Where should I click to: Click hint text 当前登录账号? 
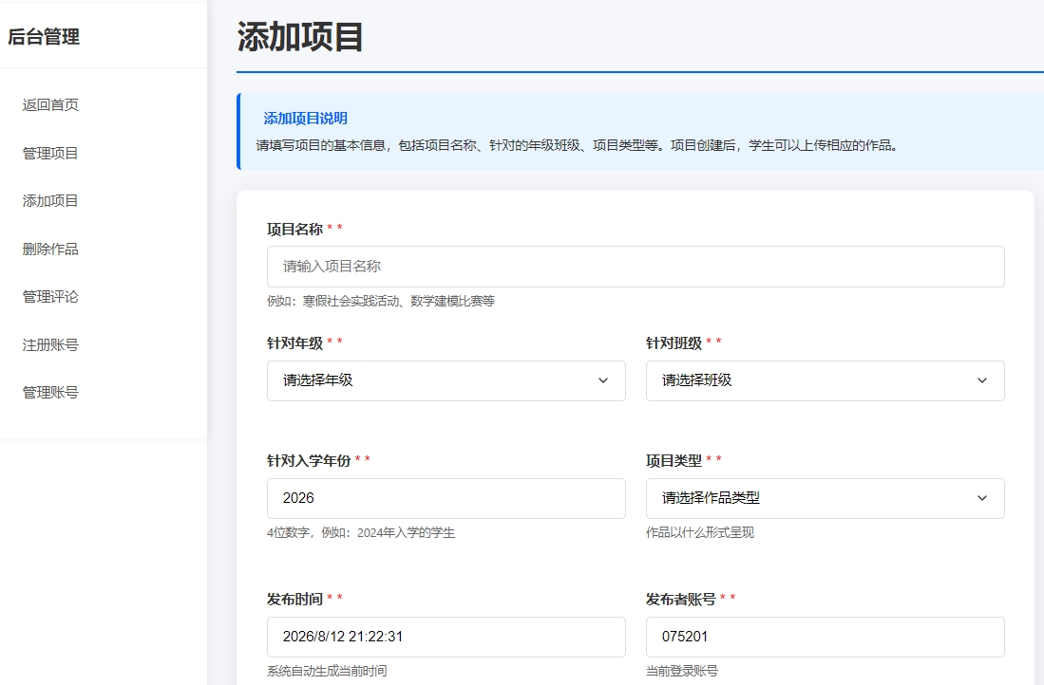[682, 671]
